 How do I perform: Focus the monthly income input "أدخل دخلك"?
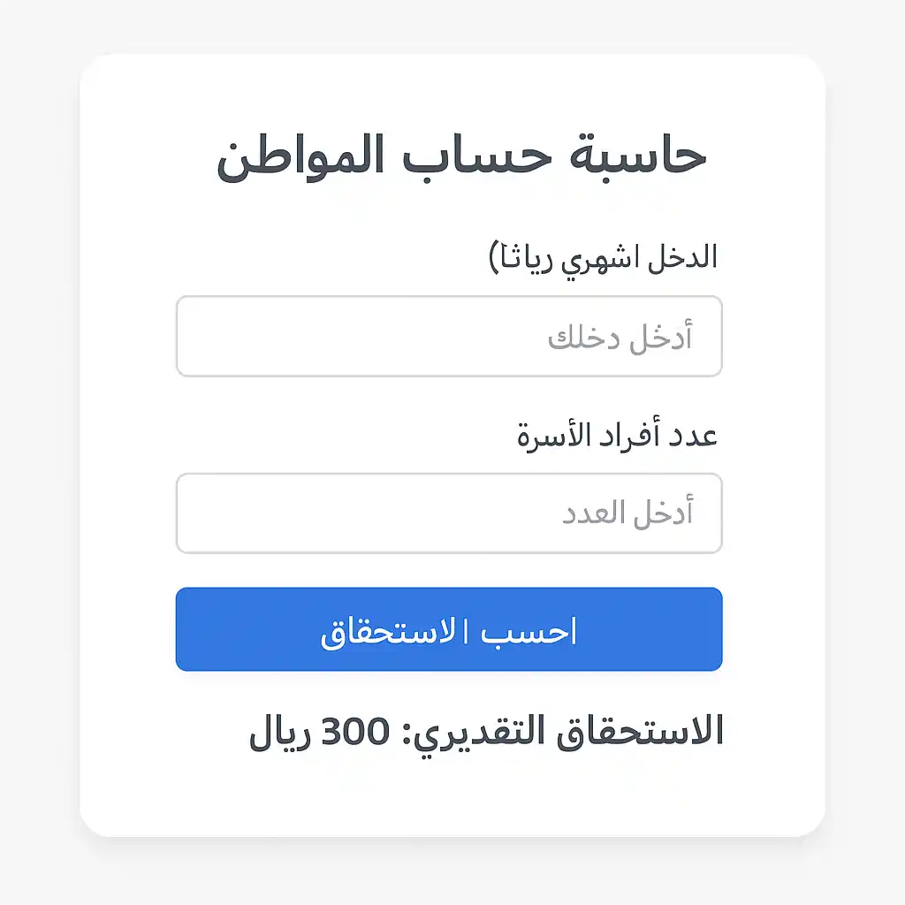click(449, 336)
